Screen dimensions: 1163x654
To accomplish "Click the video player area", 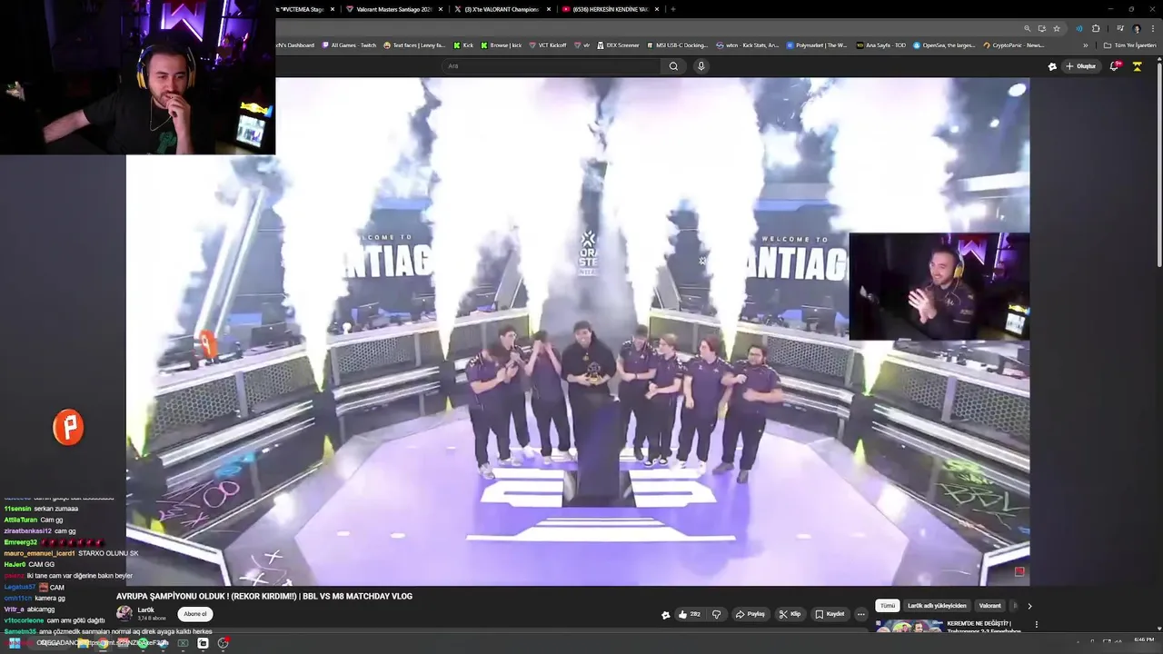I will pyautogui.click(x=578, y=332).
